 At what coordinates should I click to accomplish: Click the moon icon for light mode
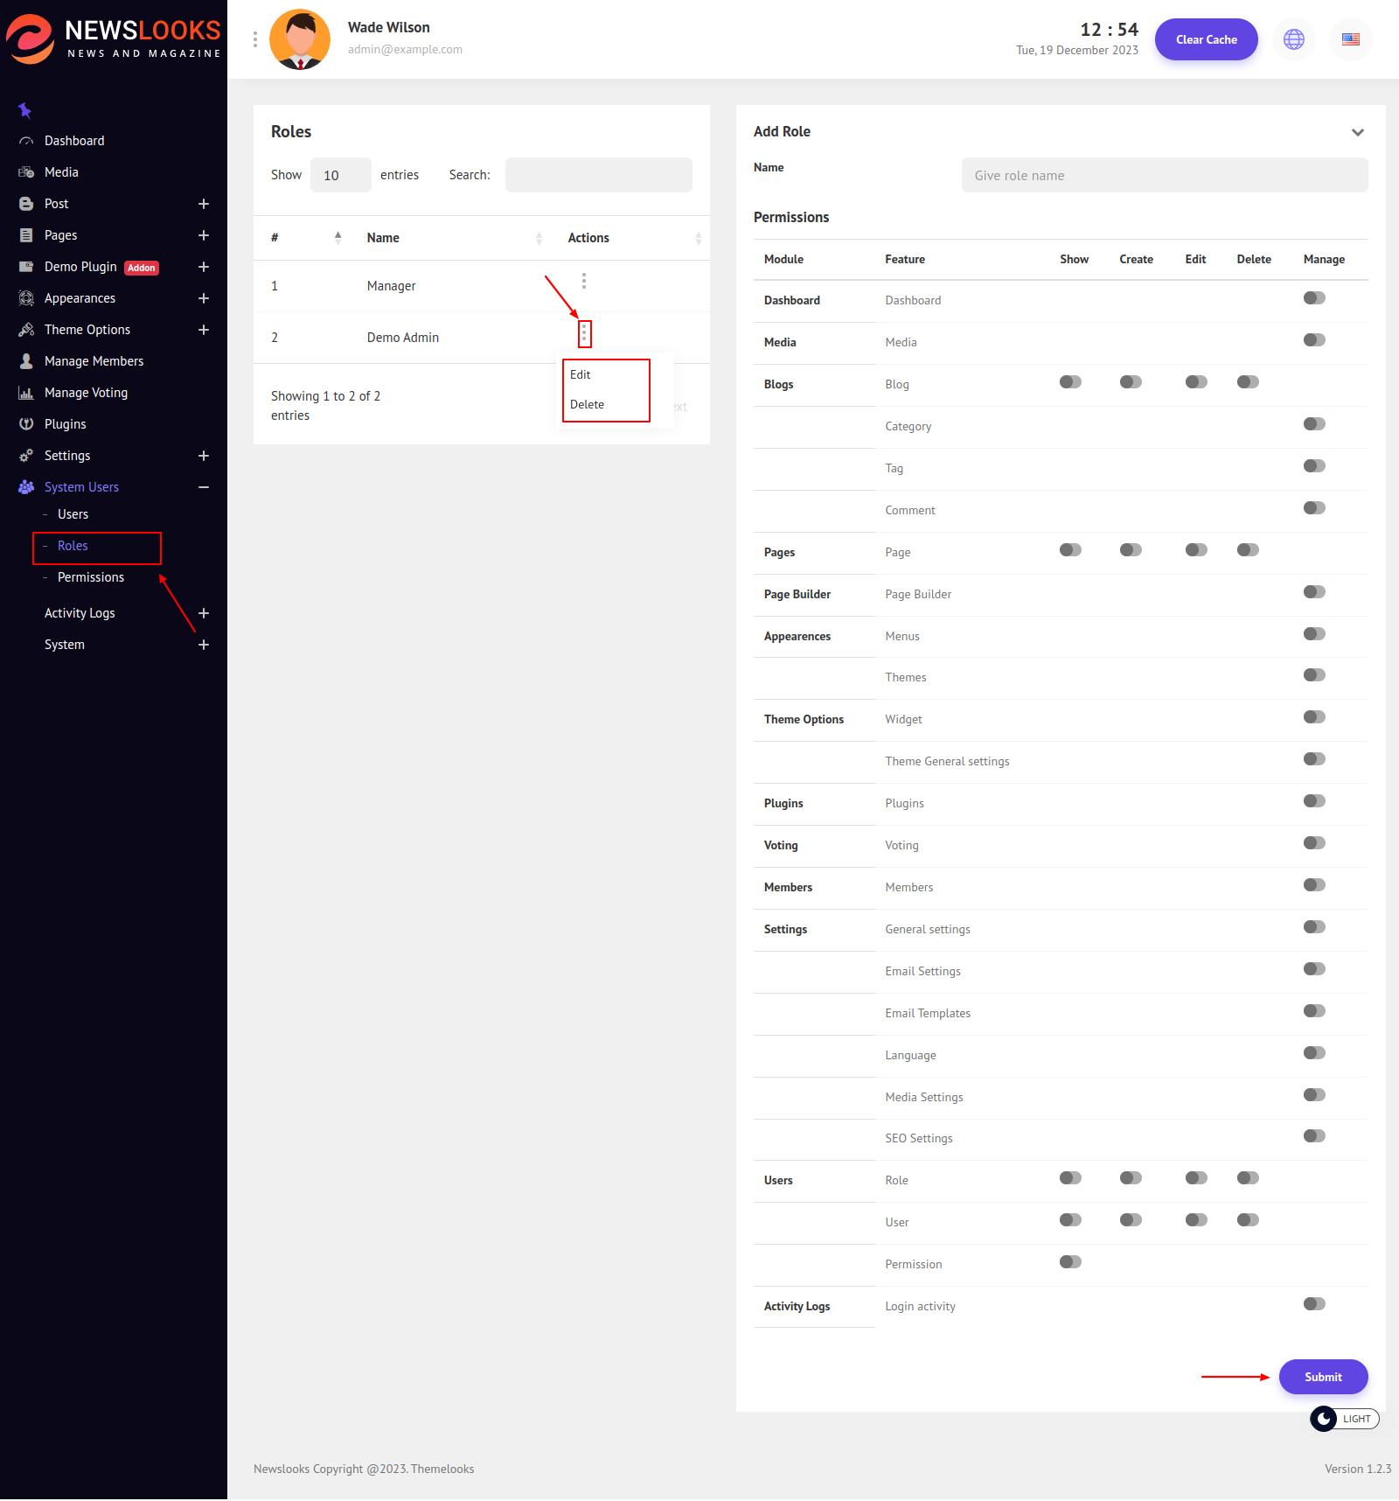click(x=1324, y=1419)
